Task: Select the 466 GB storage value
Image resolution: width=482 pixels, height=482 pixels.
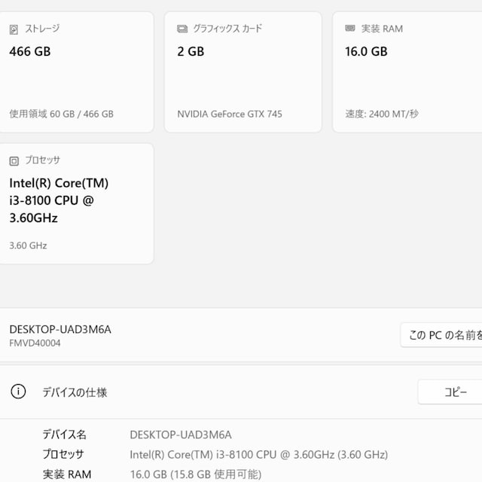Action: [x=30, y=51]
